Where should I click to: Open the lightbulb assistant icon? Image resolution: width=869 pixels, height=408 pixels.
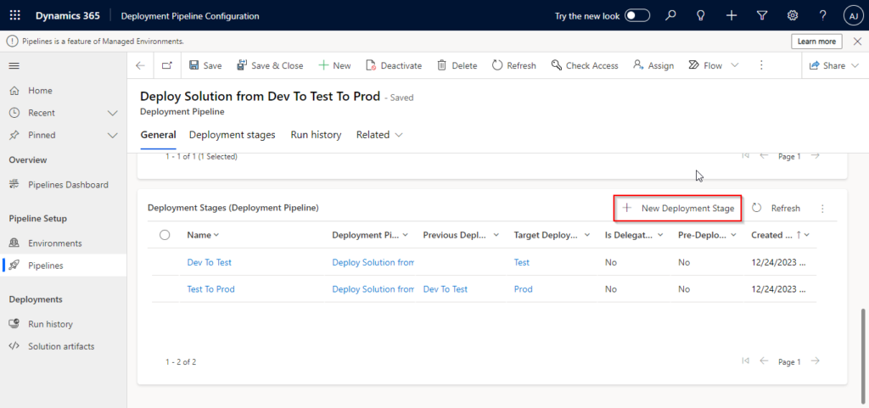pyautogui.click(x=701, y=15)
